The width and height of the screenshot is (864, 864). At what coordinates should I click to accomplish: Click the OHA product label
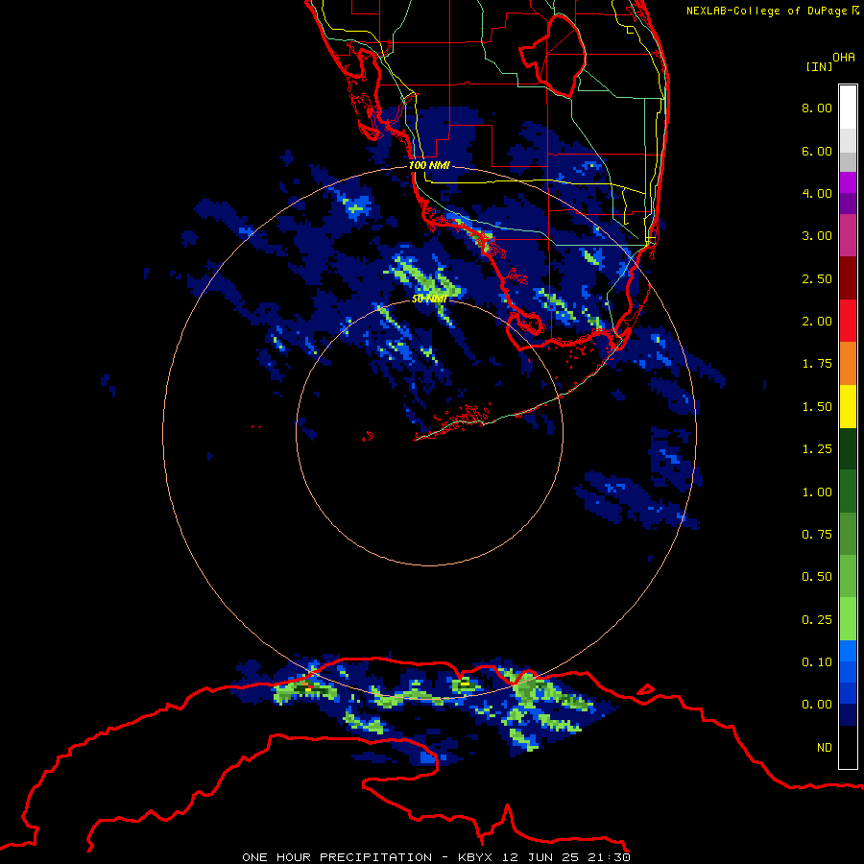click(844, 58)
